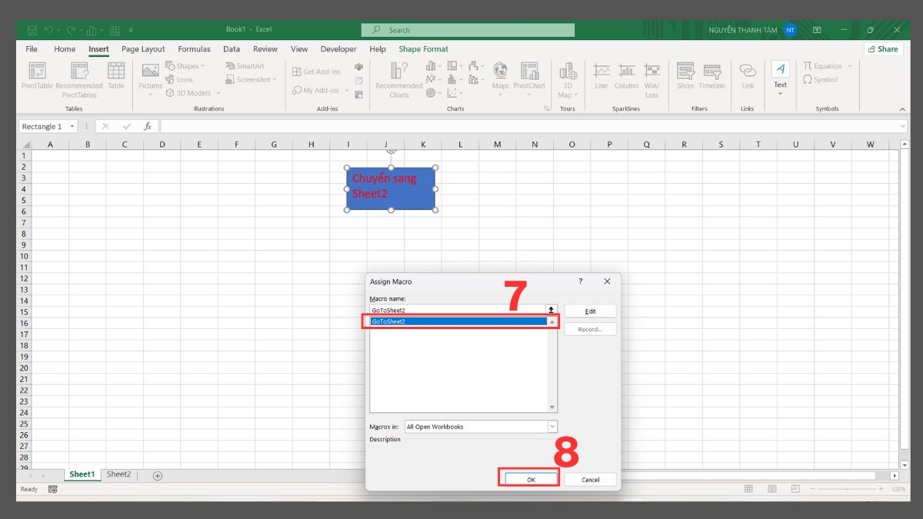
Task: Switch to the Shape Format tab
Action: tap(423, 48)
